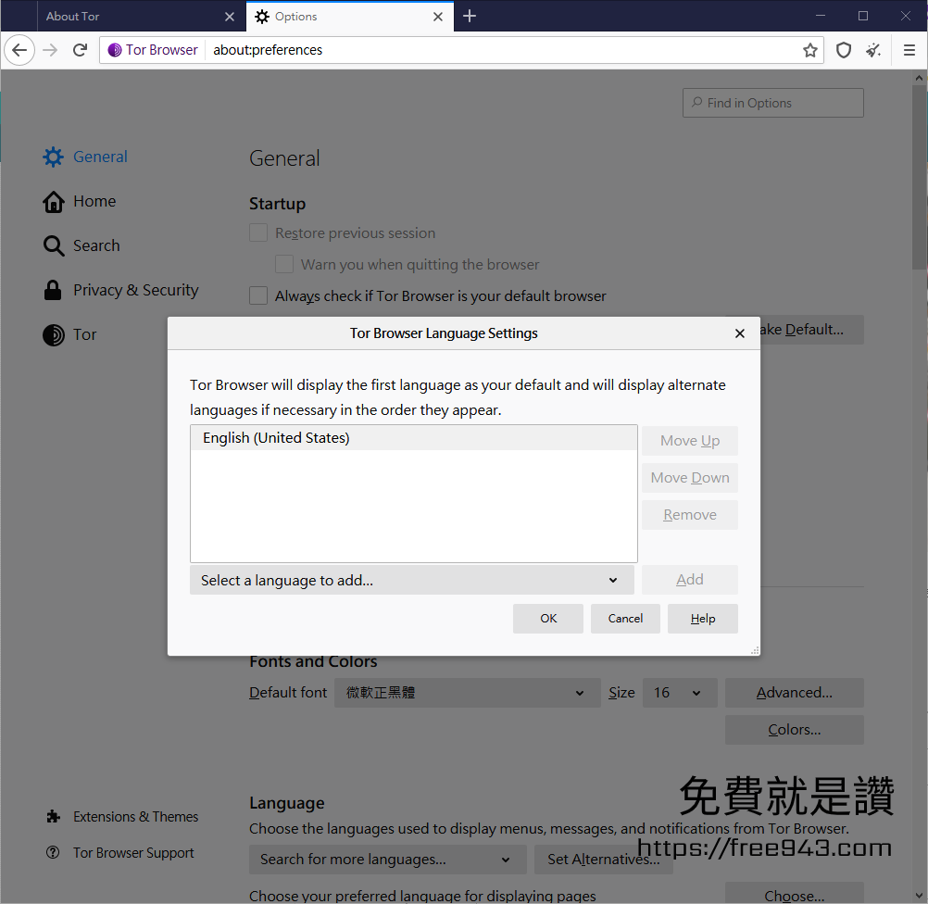Image resolution: width=928 pixels, height=904 pixels.
Task: Click the Home icon in the settings sidebar
Action: pyautogui.click(x=53, y=200)
